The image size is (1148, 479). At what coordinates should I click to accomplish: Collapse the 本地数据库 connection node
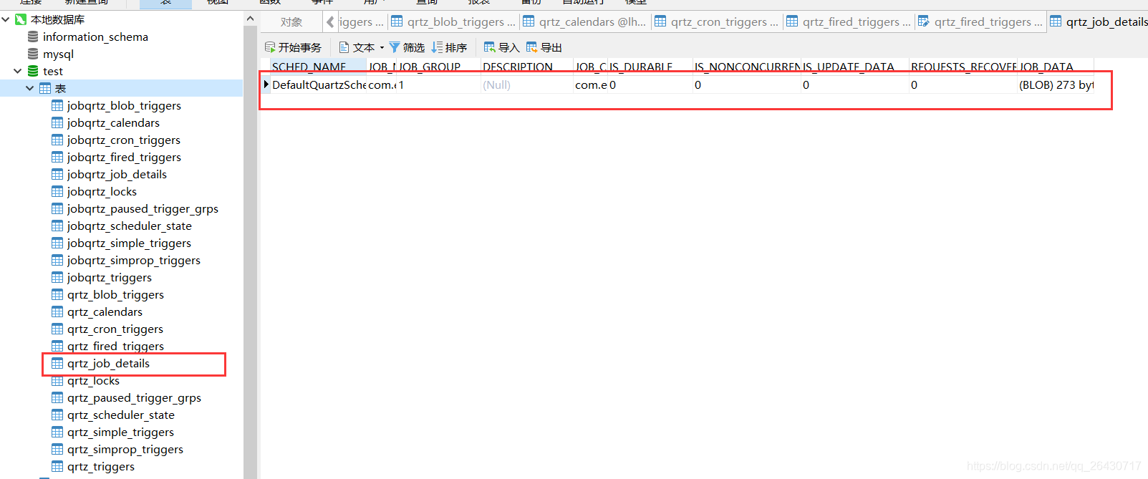click(x=6, y=19)
